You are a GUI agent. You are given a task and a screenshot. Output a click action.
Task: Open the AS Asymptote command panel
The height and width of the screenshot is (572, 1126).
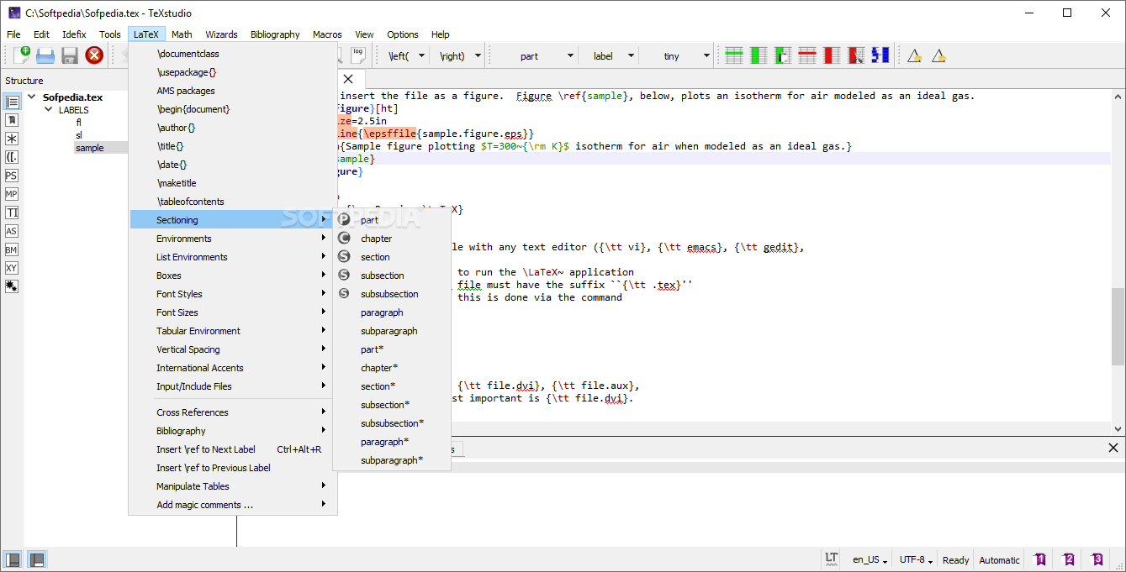pyautogui.click(x=12, y=231)
